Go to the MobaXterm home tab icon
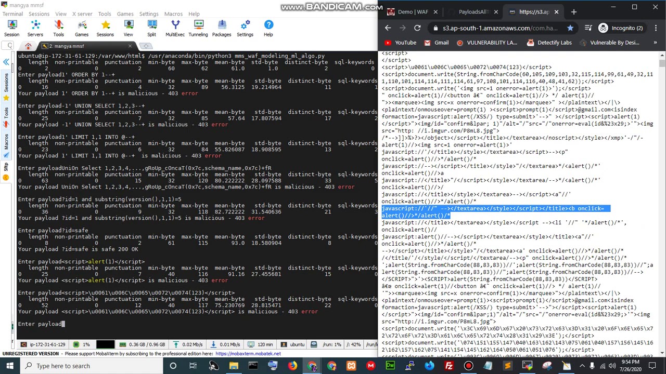Image resolution: width=666 pixels, height=374 pixels. (28, 46)
